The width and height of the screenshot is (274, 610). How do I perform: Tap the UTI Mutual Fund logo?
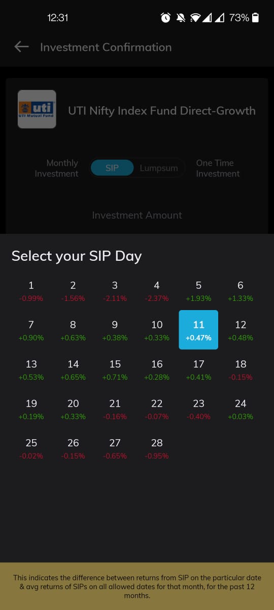(x=37, y=109)
